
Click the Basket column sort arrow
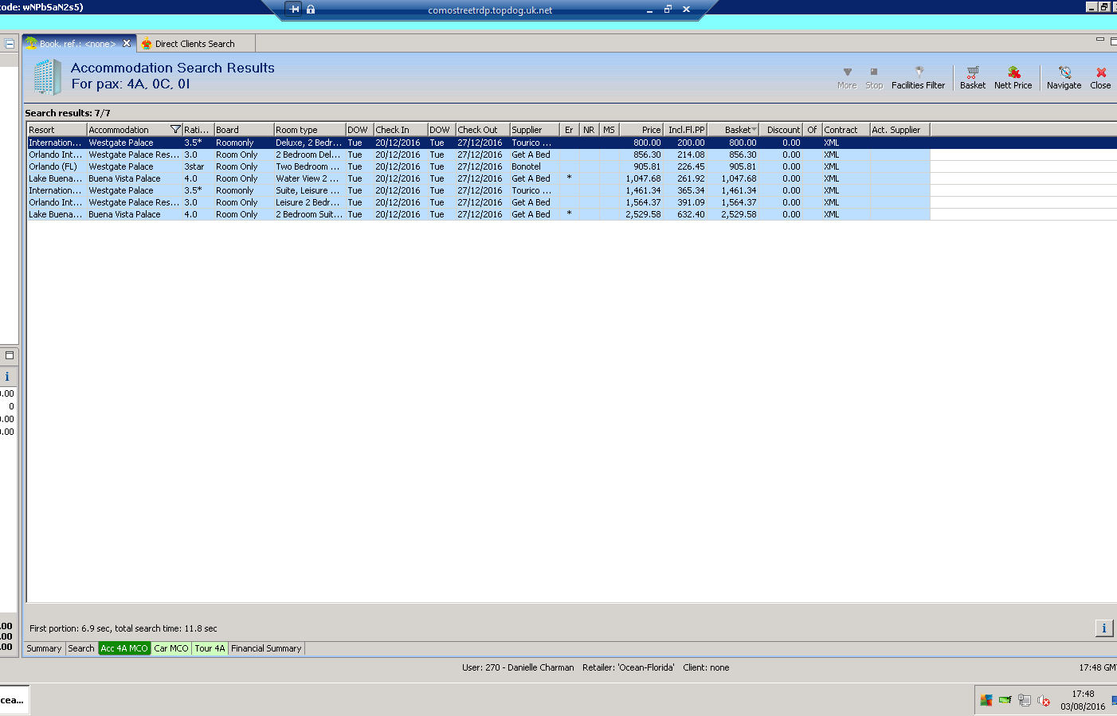click(754, 130)
